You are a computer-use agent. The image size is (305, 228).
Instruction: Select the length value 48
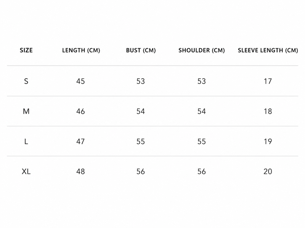pos(80,172)
